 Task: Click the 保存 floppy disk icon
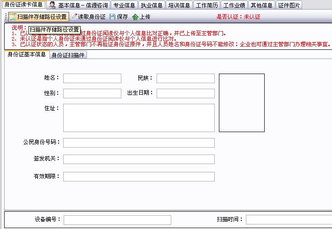113,17
